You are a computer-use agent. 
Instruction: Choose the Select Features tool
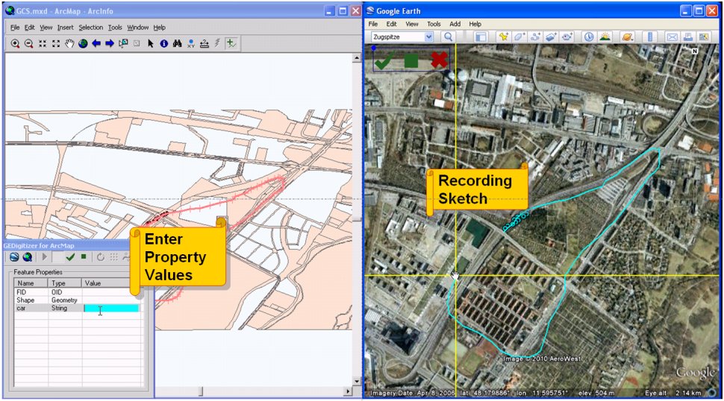pos(123,43)
